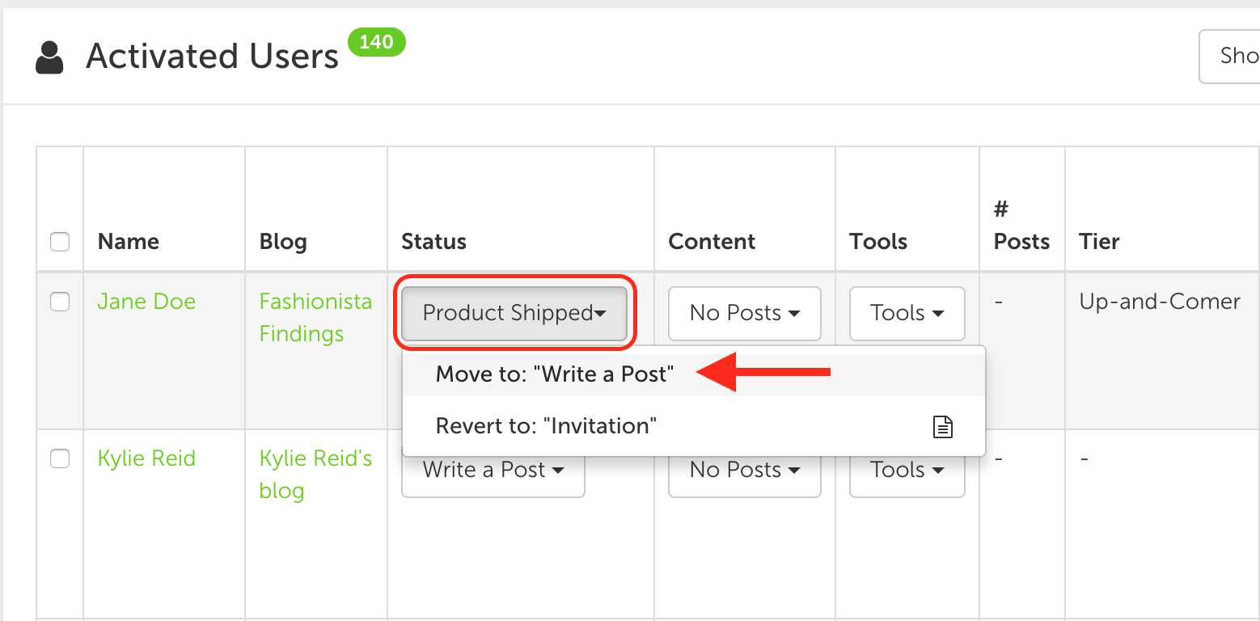
Task: Click the green 140 count badge
Action: pyautogui.click(x=377, y=41)
